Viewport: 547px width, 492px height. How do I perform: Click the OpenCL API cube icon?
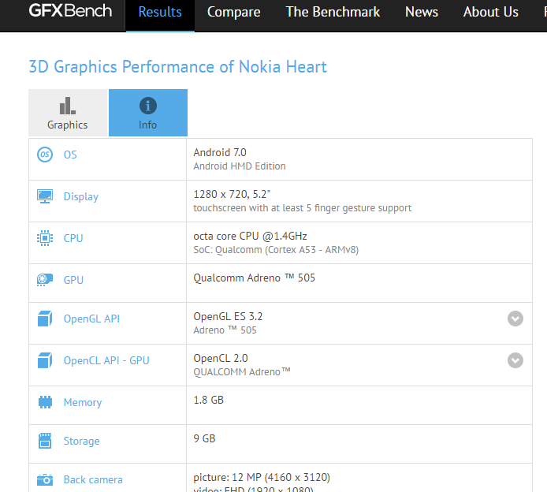coord(45,360)
